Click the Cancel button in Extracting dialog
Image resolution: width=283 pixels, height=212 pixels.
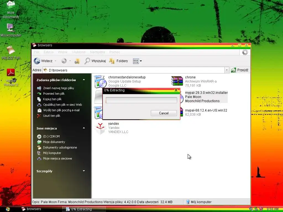(x=164, y=113)
